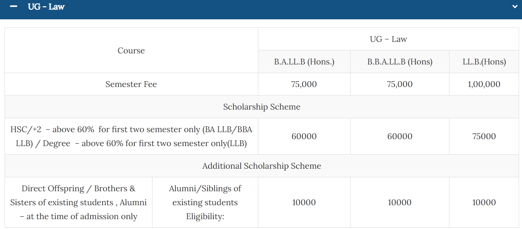Select the Alumni/Siblings of existing students cell
The image size is (522, 229).
click(x=205, y=202)
